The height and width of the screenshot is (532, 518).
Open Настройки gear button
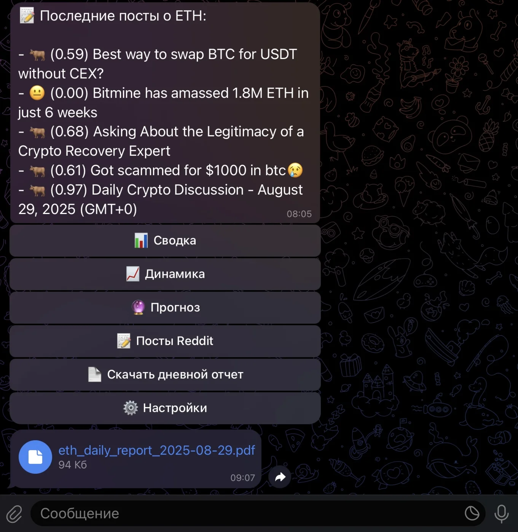pos(165,408)
